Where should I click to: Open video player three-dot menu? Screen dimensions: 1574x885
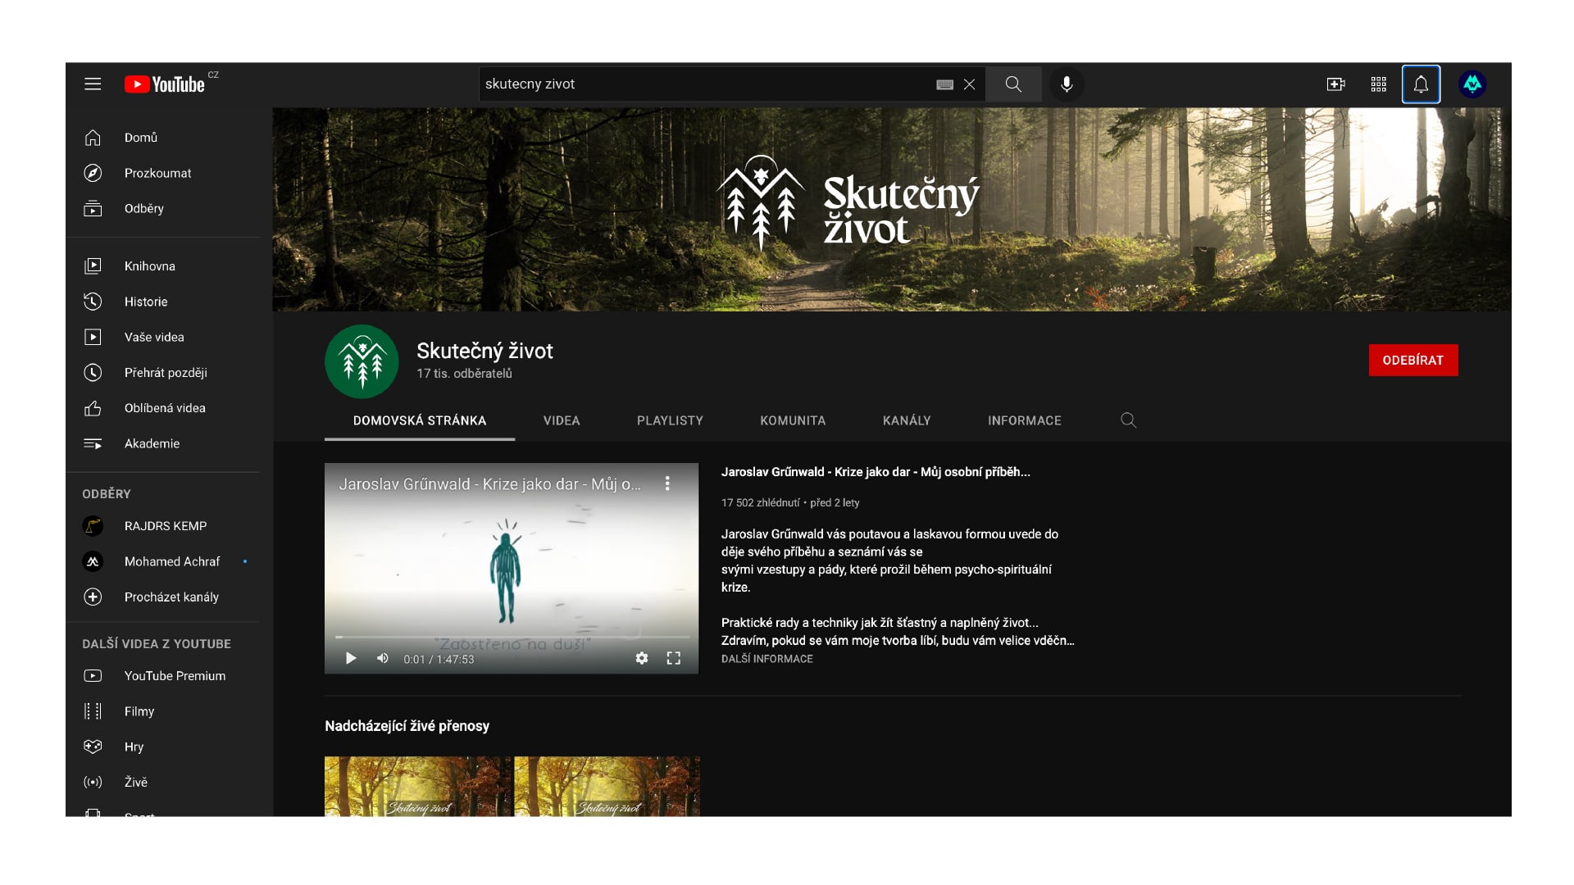pyautogui.click(x=667, y=483)
